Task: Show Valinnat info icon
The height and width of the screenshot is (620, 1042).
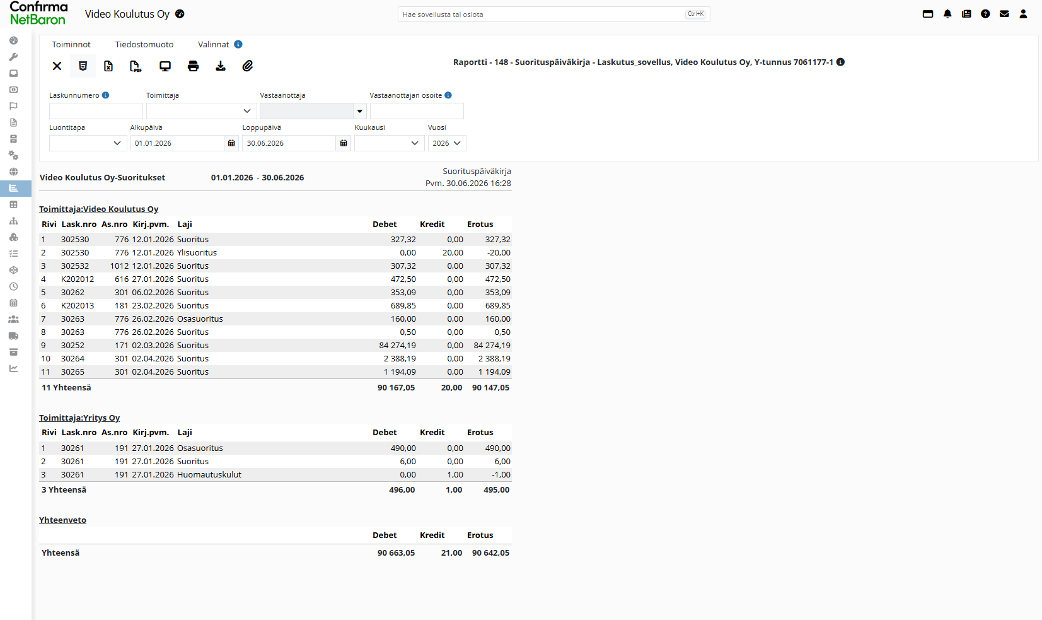Action: pyautogui.click(x=238, y=44)
